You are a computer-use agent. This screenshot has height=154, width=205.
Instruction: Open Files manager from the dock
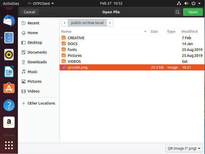[9, 38]
